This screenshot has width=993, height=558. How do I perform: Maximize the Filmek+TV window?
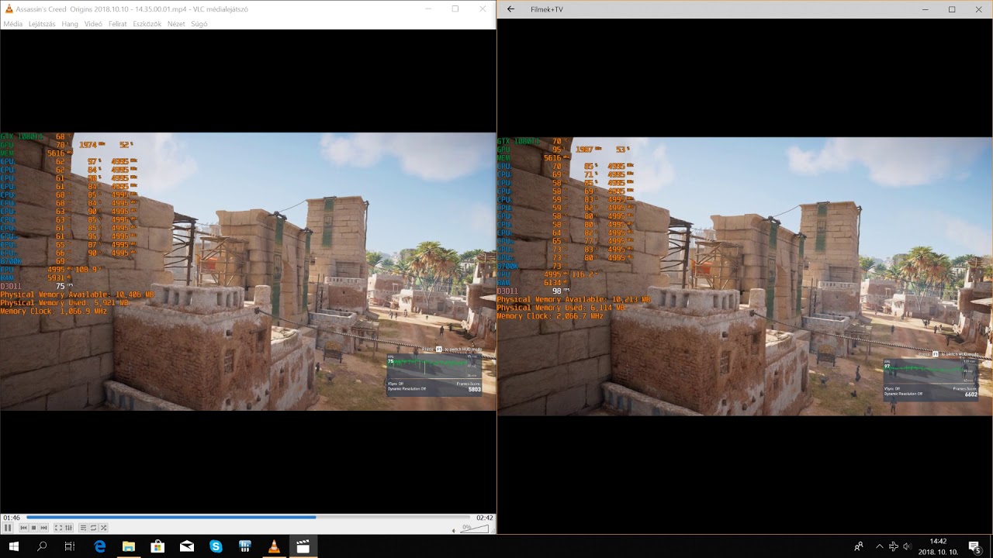[952, 9]
